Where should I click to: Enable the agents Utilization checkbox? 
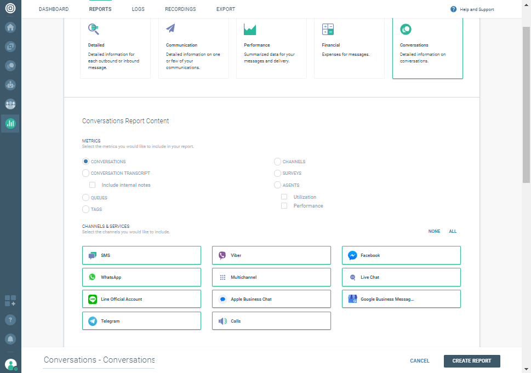coord(284,197)
